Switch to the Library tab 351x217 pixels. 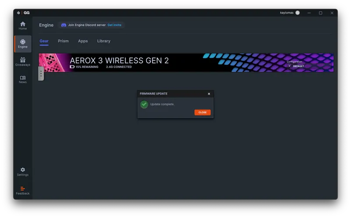104,41
